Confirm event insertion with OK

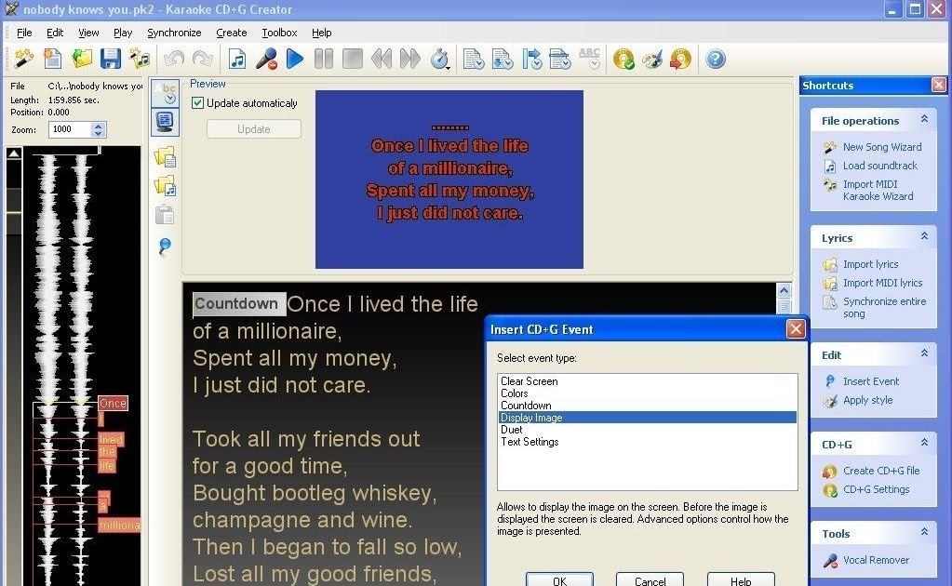(x=559, y=579)
